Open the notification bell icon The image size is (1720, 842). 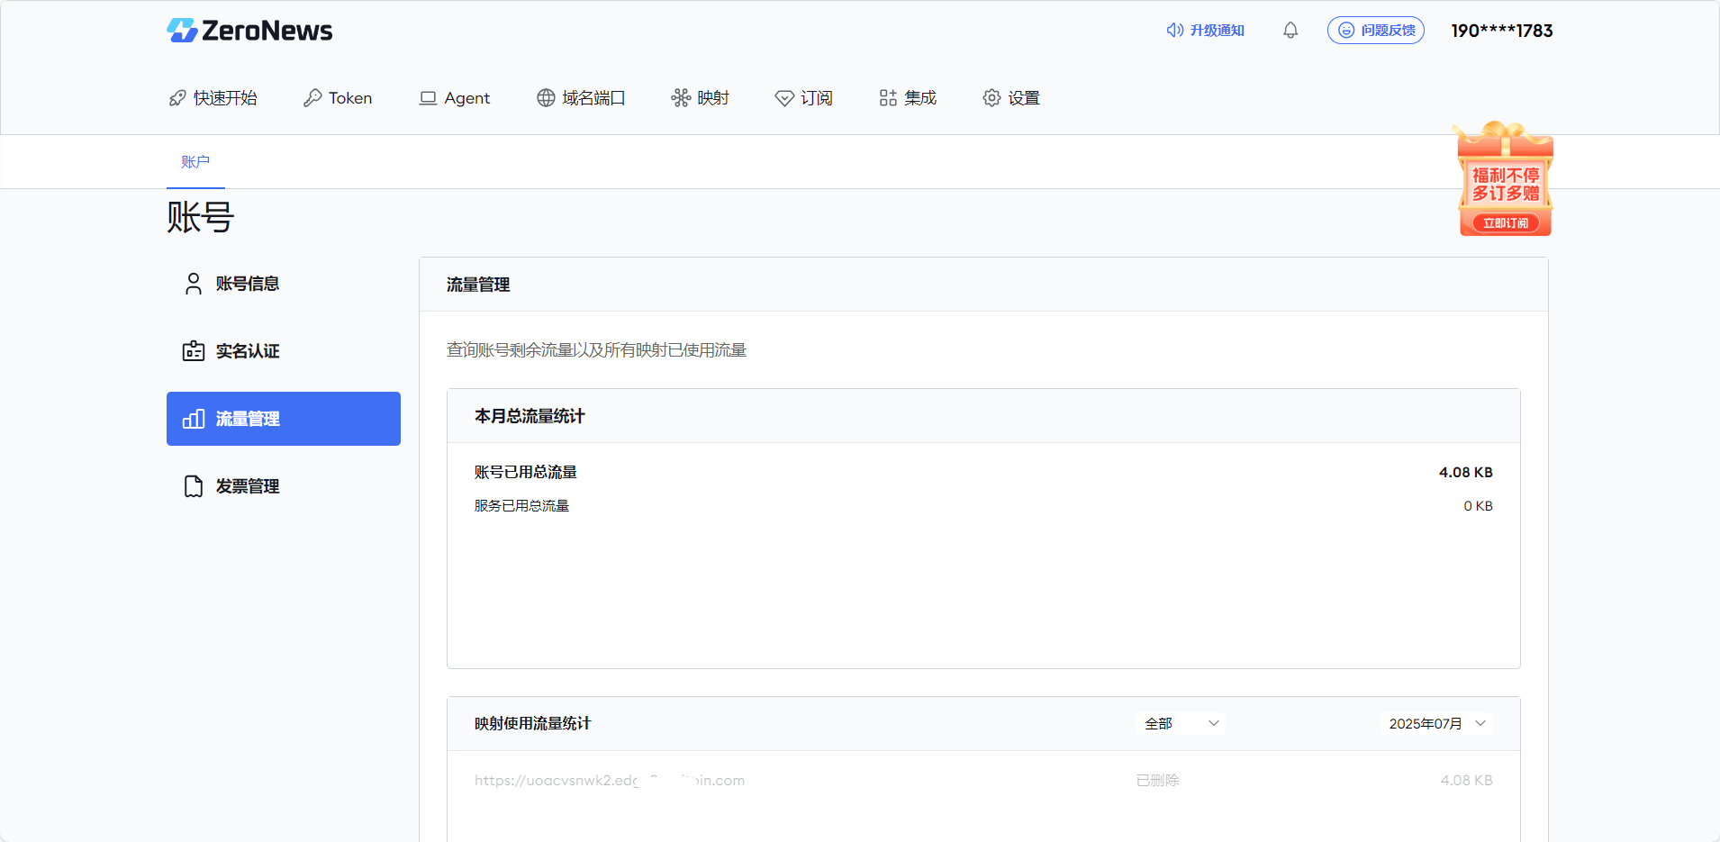(1290, 31)
